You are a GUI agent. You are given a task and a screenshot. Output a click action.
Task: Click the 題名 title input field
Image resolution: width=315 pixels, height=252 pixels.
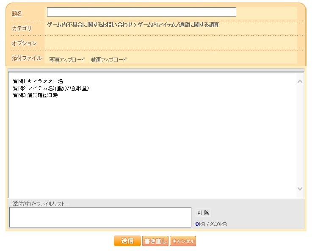141,12
